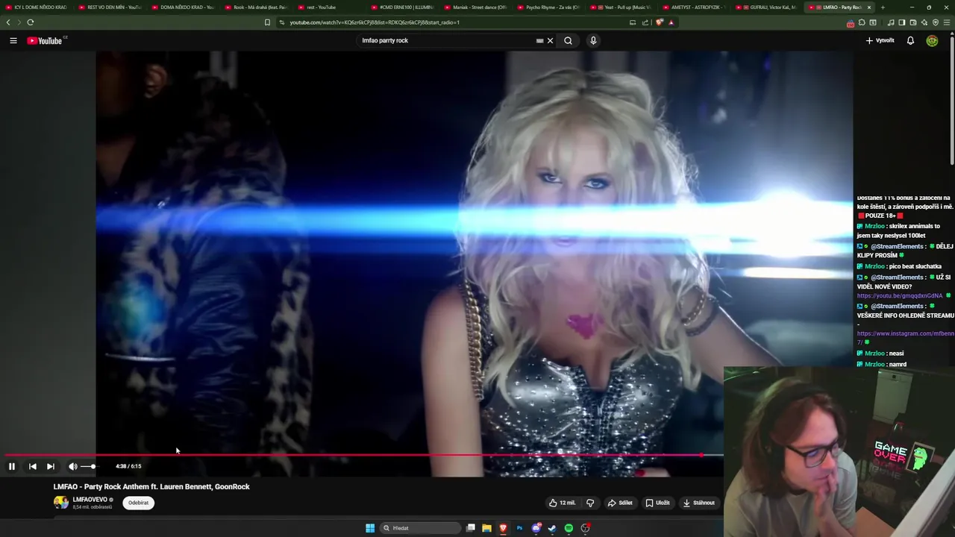Viewport: 955px width, 537px height.
Task: Open the browser main menu
Action: coord(947,22)
